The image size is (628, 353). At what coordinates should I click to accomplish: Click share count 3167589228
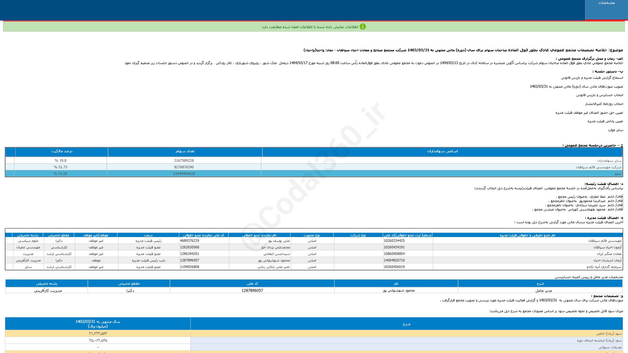[184, 161]
